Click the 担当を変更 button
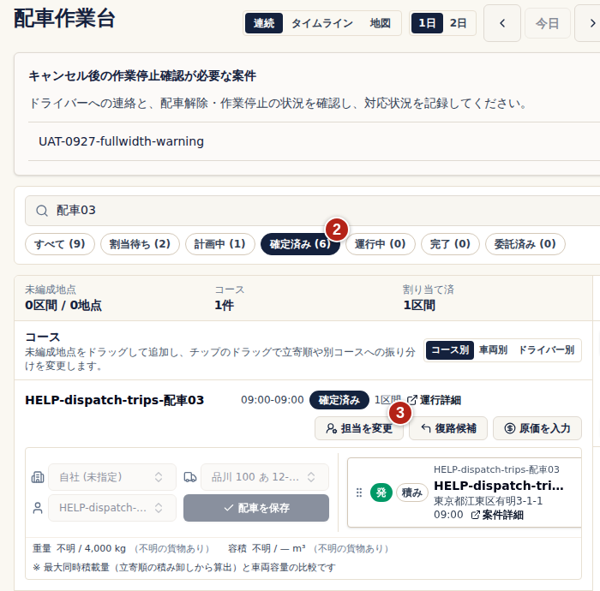This screenshot has height=591, width=600. (359, 428)
